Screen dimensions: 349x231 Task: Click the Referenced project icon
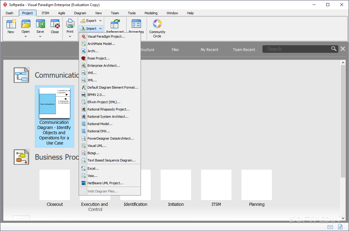[x=115, y=24]
